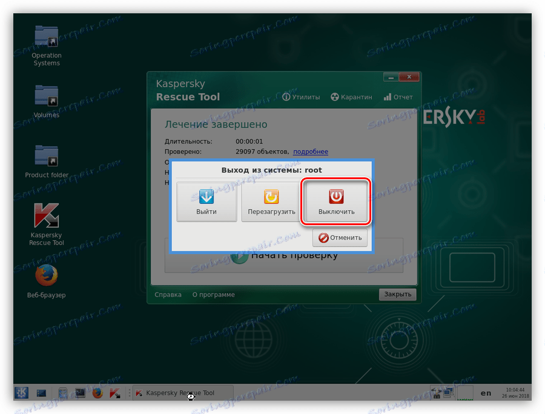Open the Справка help menu
This screenshot has height=414, width=545.
tap(167, 294)
